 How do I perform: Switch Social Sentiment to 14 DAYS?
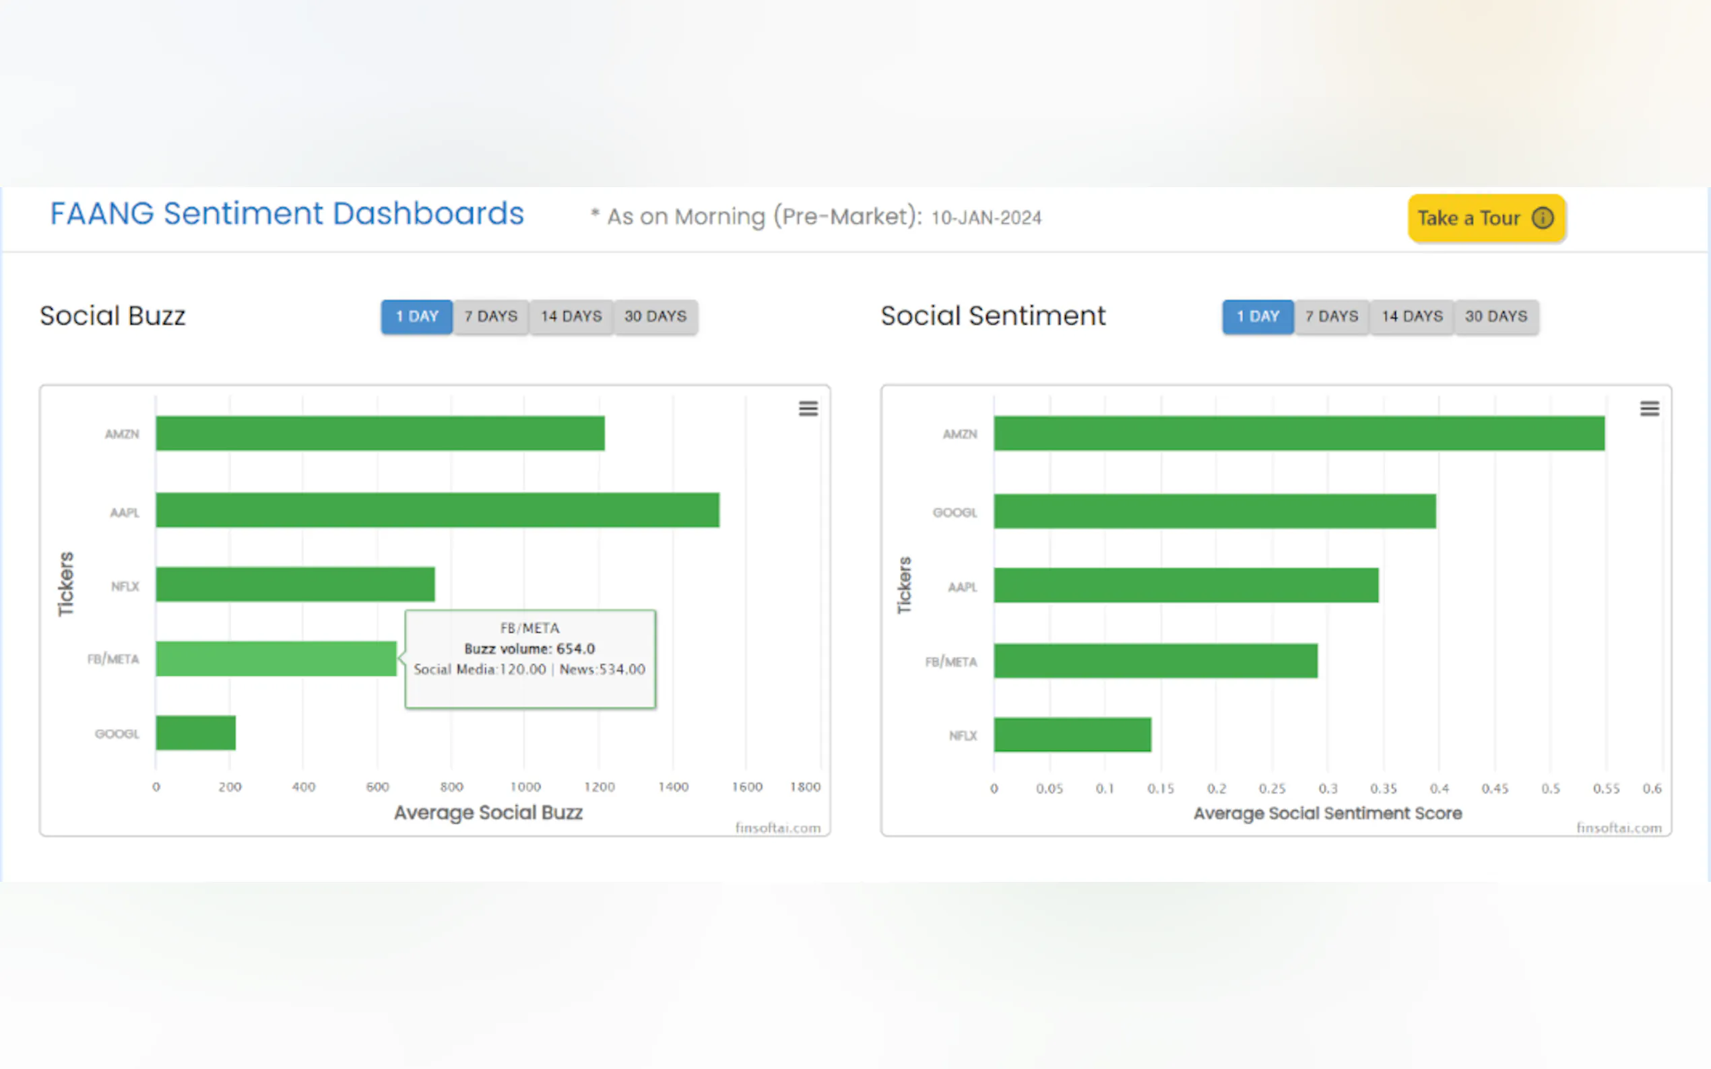[1412, 316]
